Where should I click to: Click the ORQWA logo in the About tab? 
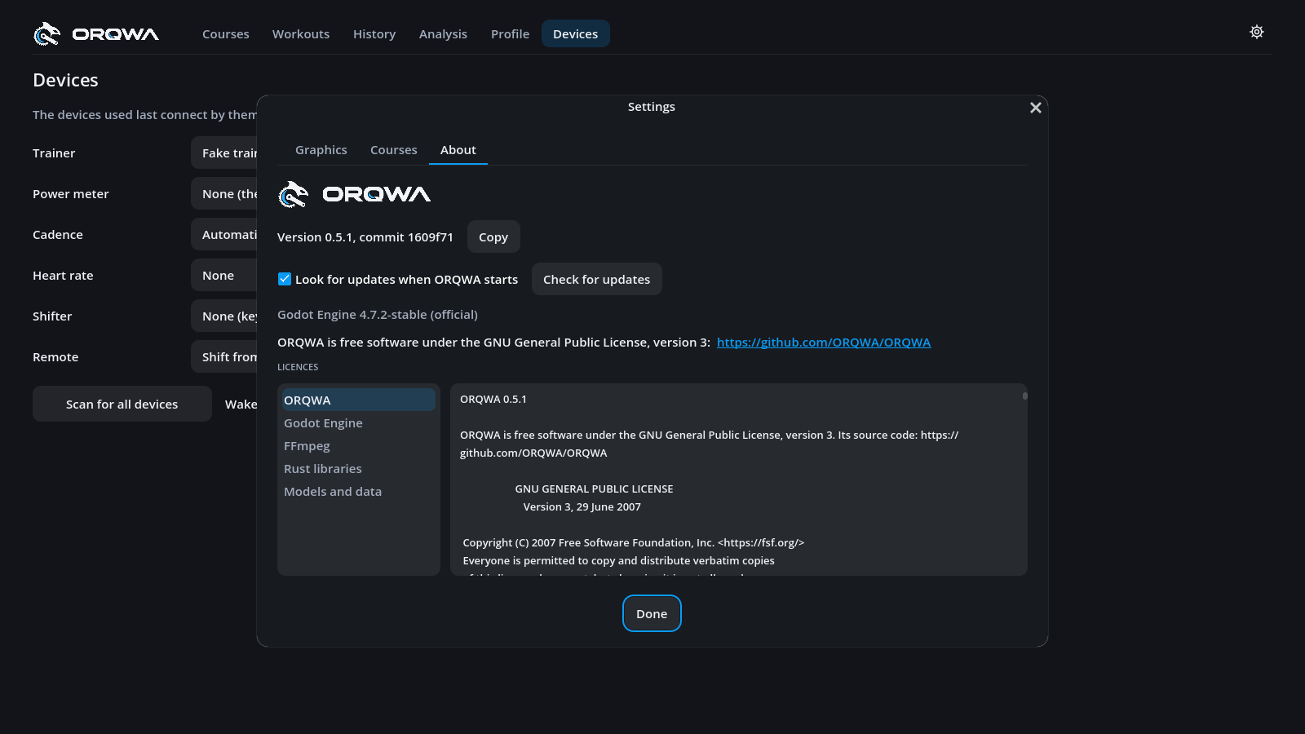pyautogui.click(x=354, y=194)
